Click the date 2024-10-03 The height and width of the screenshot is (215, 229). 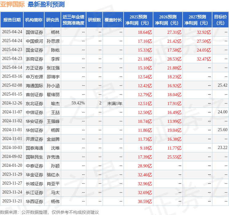(x=12, y=147)
